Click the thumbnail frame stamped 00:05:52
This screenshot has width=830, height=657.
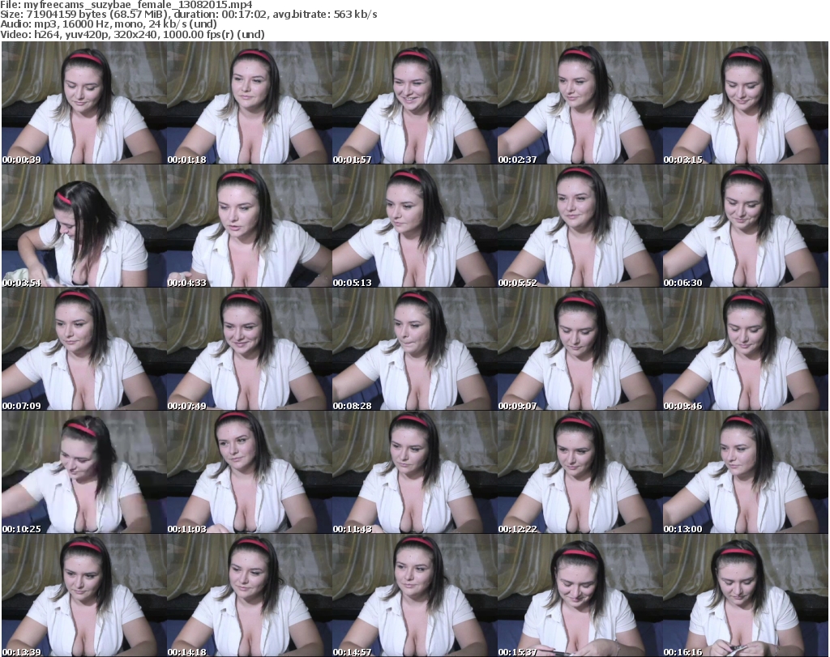point(580,226)
